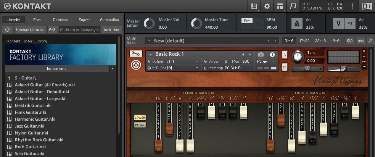Toggle the metronome icon

click(x=296, y=23)
